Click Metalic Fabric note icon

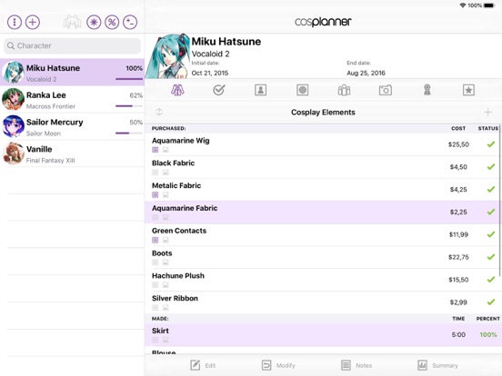pyautogui.click(x=156, y=194)
